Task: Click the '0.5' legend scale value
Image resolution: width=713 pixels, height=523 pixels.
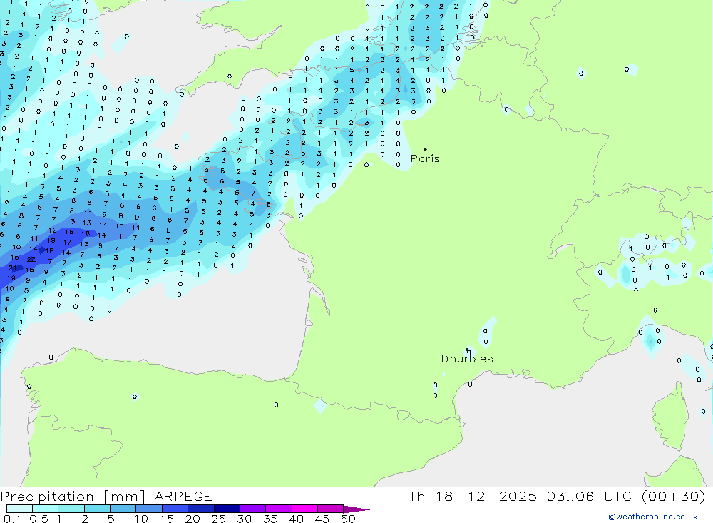Action: (x=39, y=519)
